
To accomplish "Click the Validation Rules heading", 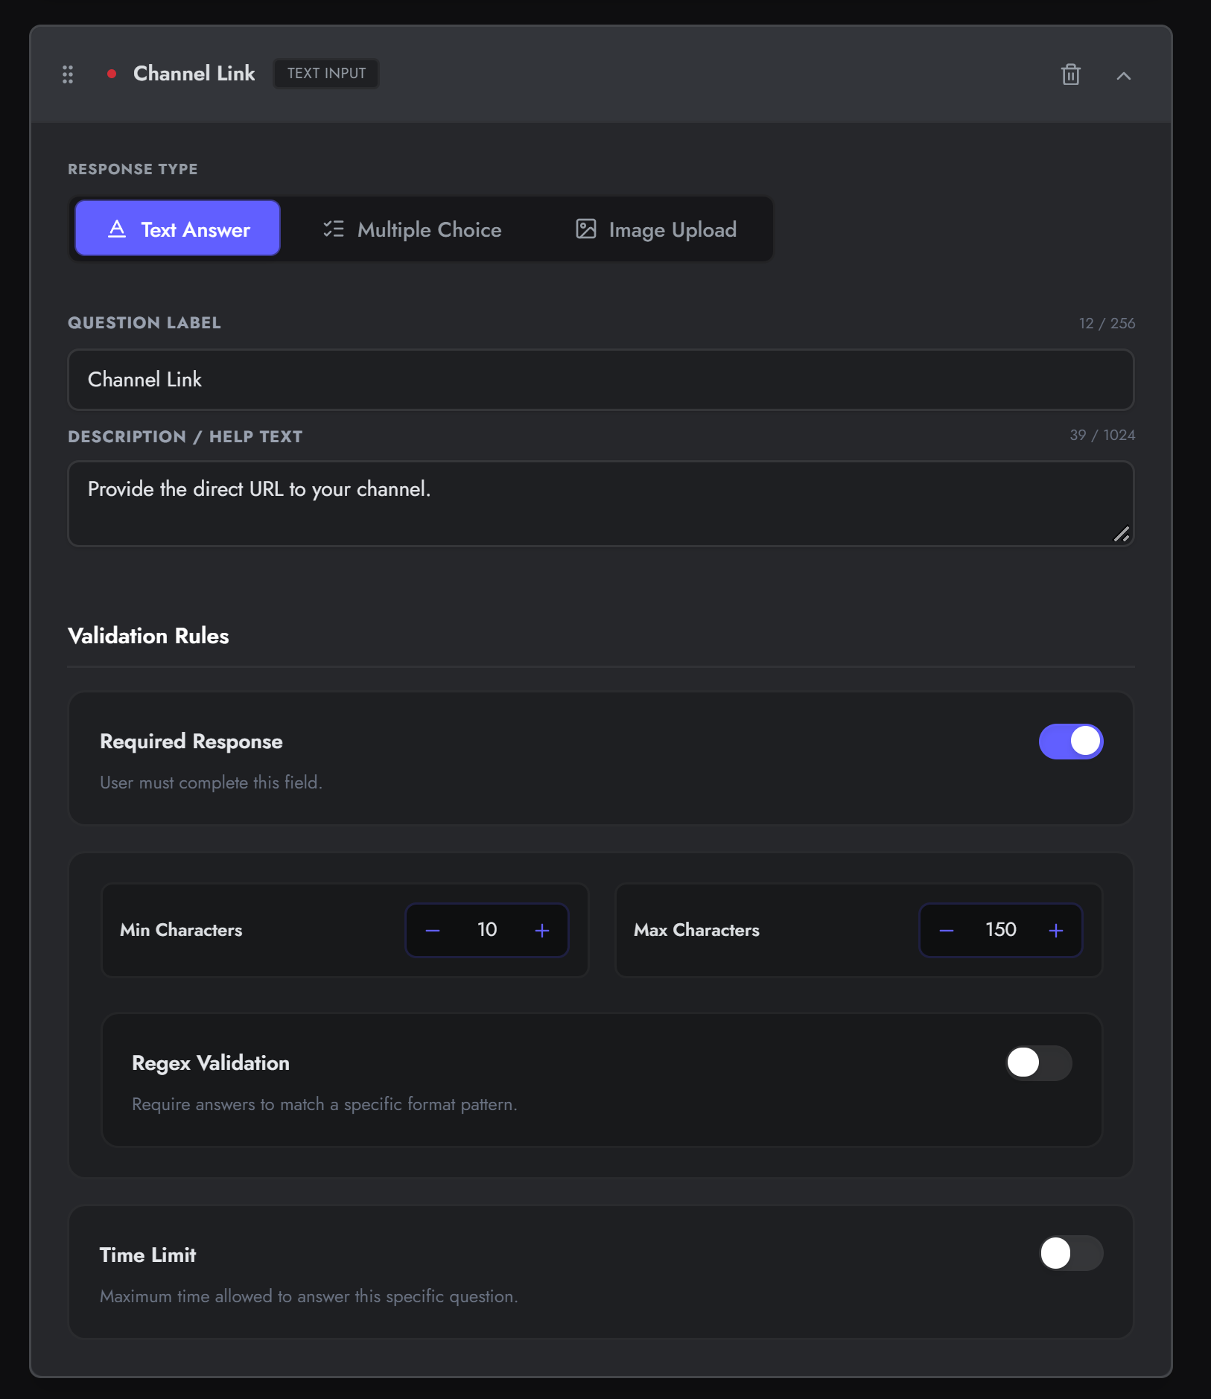I will click(x=148, y=636).
